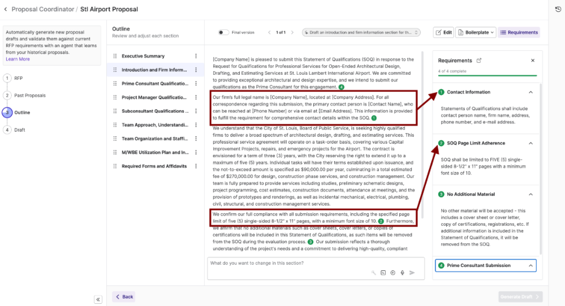Image resolution: width=565 pixels, height=306 pixels.
Task: Open options menu for Project Manager Qualifications
Action: [196, 97]
